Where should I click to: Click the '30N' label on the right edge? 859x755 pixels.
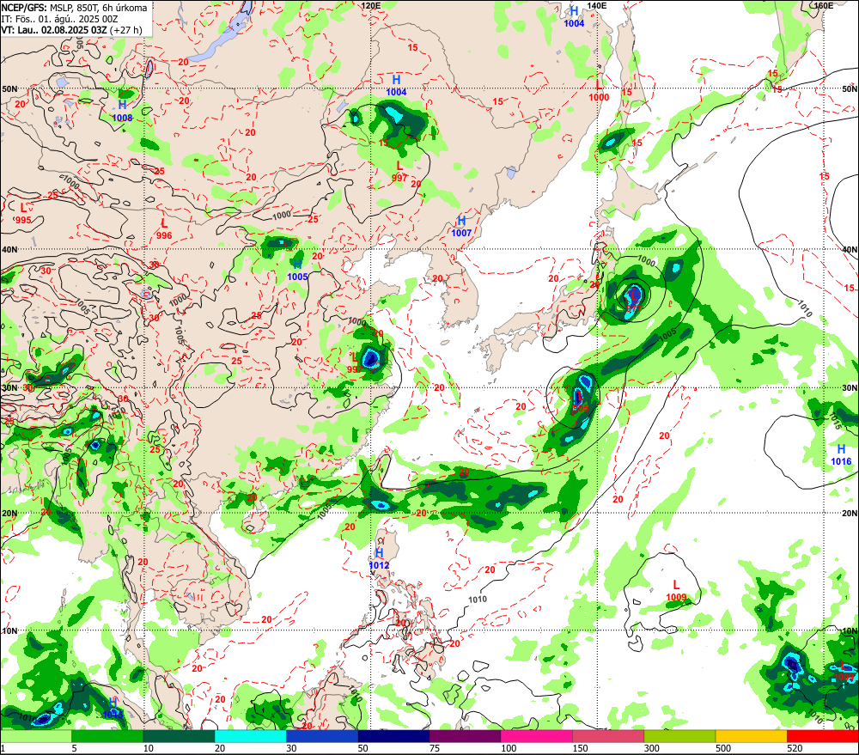pyautogui.click(x=850, y=388)
